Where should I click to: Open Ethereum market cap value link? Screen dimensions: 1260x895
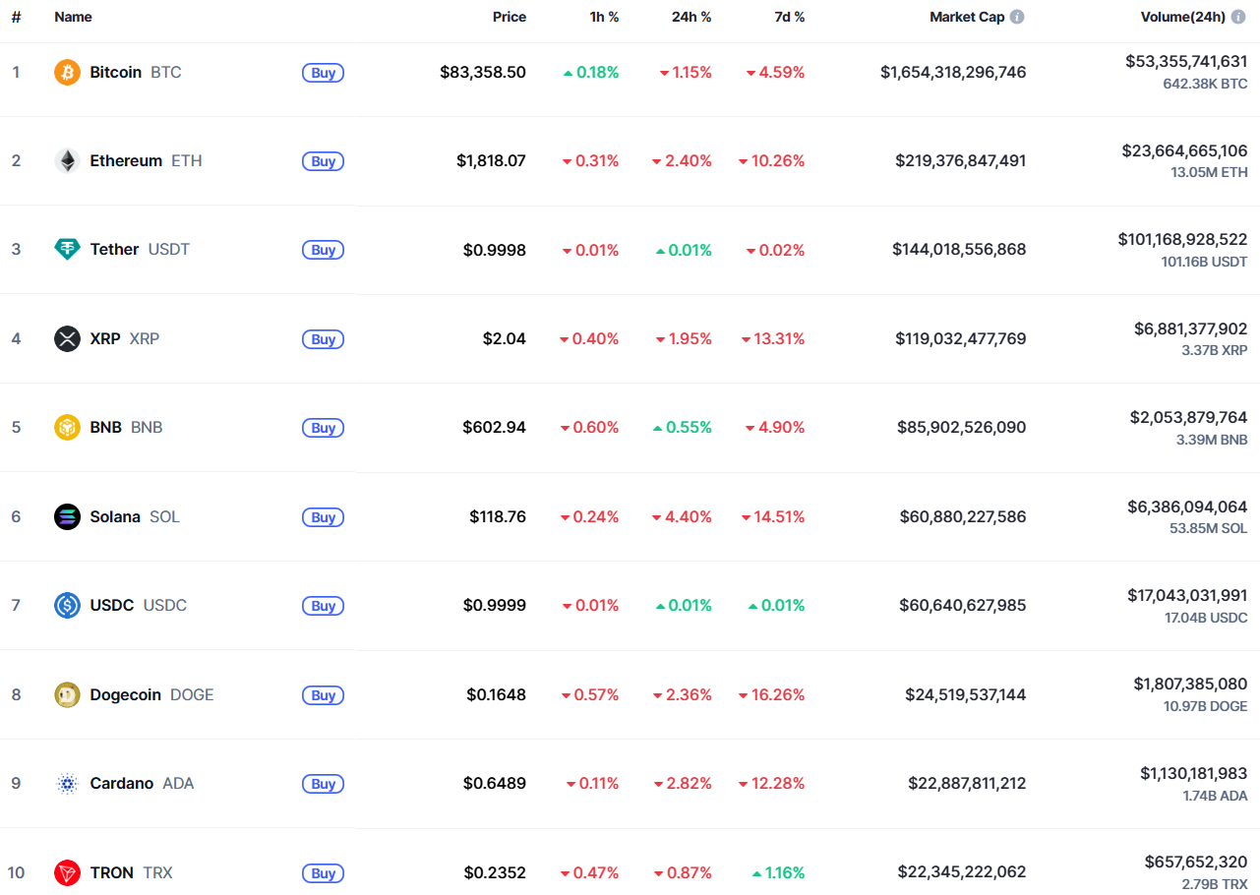[960, 161]
